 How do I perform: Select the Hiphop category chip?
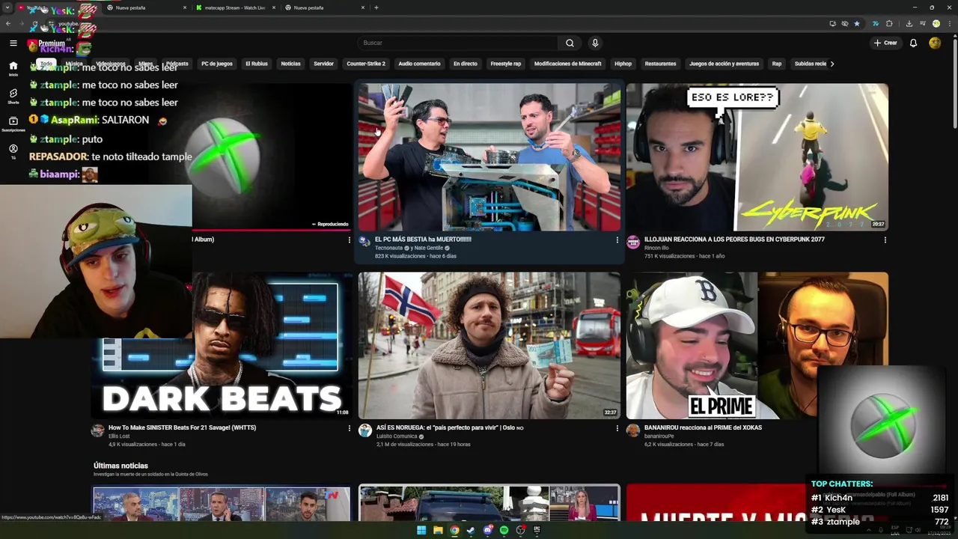pos(623,64)
